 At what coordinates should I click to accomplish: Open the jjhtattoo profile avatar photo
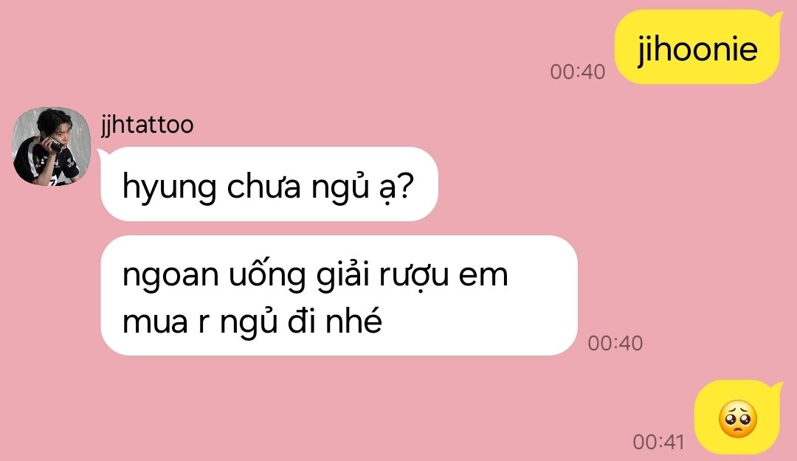52,146
